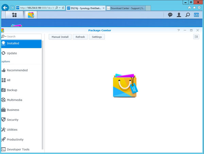
Task: Maximize the Package Center window
Action: click(191, 30)
